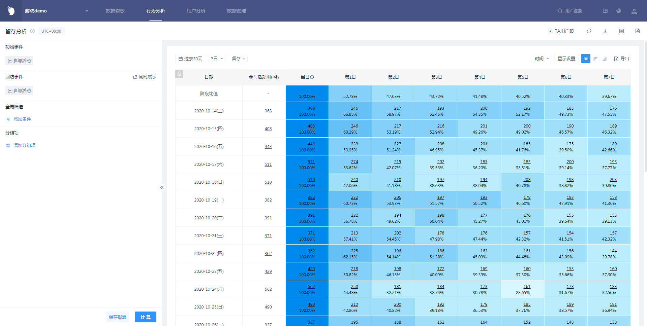
Task: Click the 计算 button
Action: click(x=145, y=317)
